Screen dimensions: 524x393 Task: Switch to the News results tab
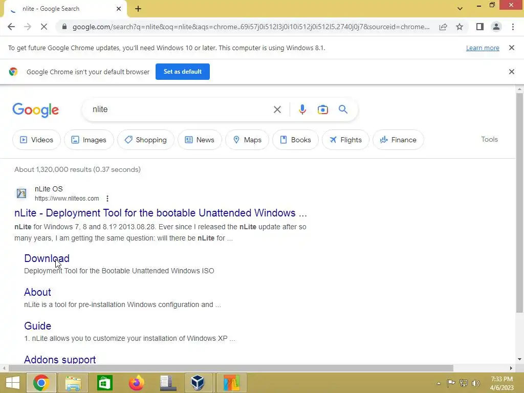coord(200,140)
